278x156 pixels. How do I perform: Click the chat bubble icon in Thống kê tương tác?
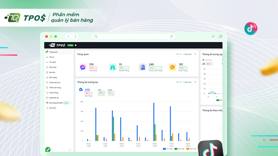click(81, 89)
